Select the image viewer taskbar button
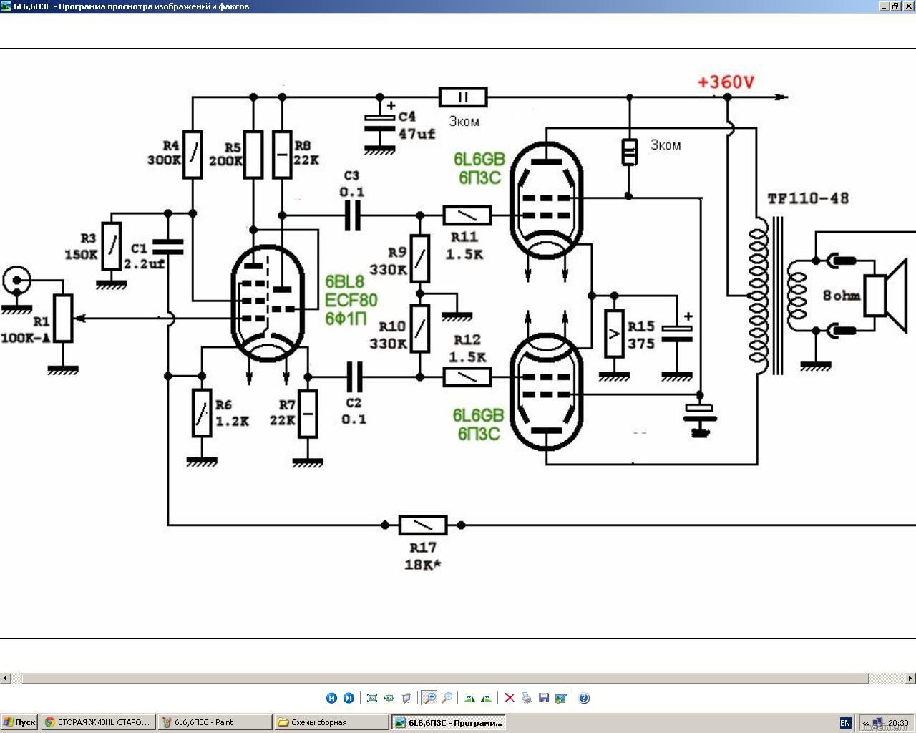Viewport: 916px width, 733px height. 448,722
